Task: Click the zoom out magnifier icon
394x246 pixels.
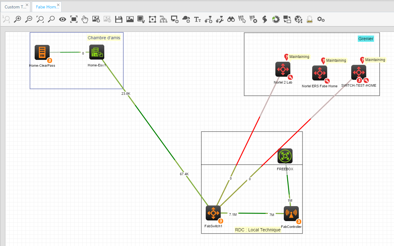Action: point(28,19)
